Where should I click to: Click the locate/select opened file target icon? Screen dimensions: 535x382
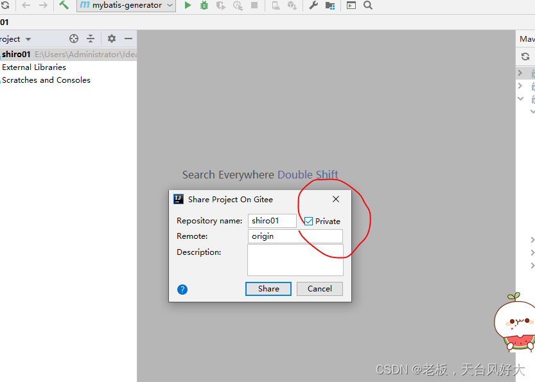[74, 39]
